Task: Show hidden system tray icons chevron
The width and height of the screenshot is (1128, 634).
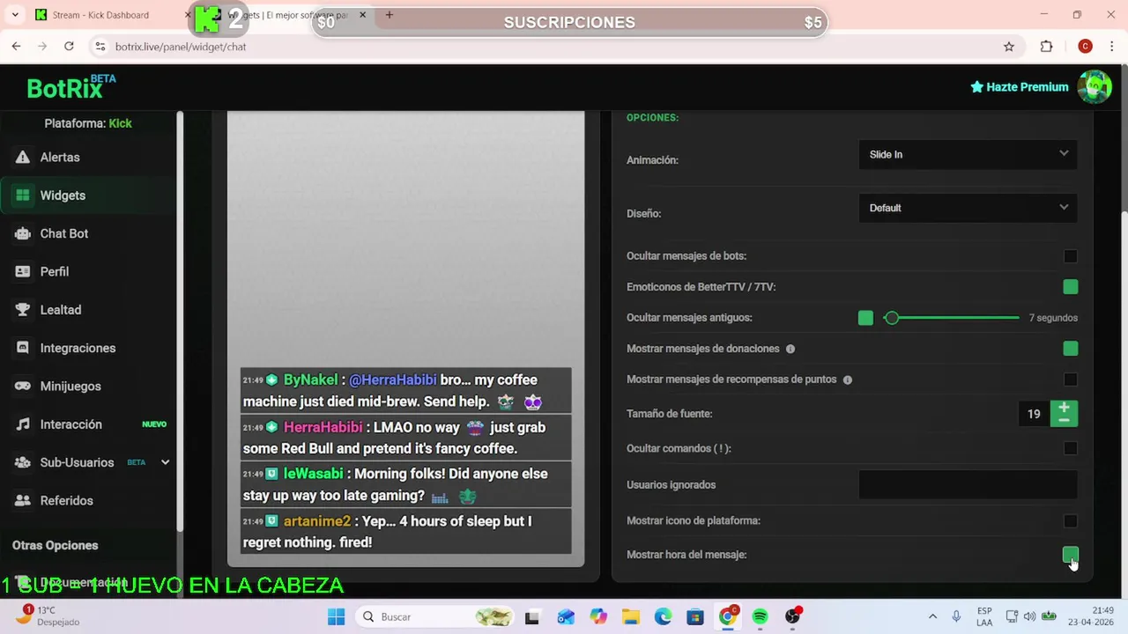Action: (x=932, y=616)
